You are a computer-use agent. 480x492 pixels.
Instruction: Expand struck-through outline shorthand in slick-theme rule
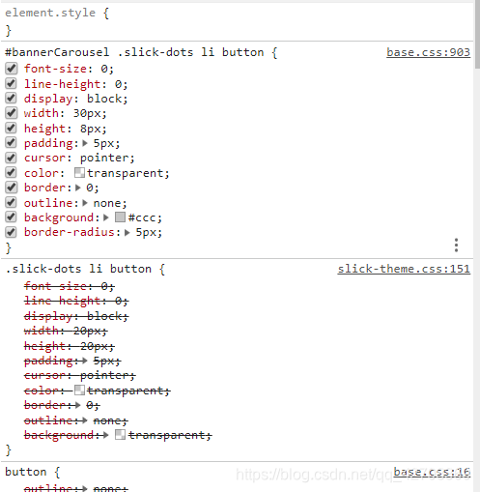85,420
